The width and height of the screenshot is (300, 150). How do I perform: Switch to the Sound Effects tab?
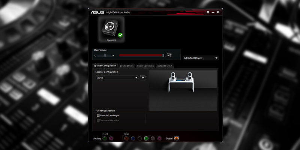point(127,66)
